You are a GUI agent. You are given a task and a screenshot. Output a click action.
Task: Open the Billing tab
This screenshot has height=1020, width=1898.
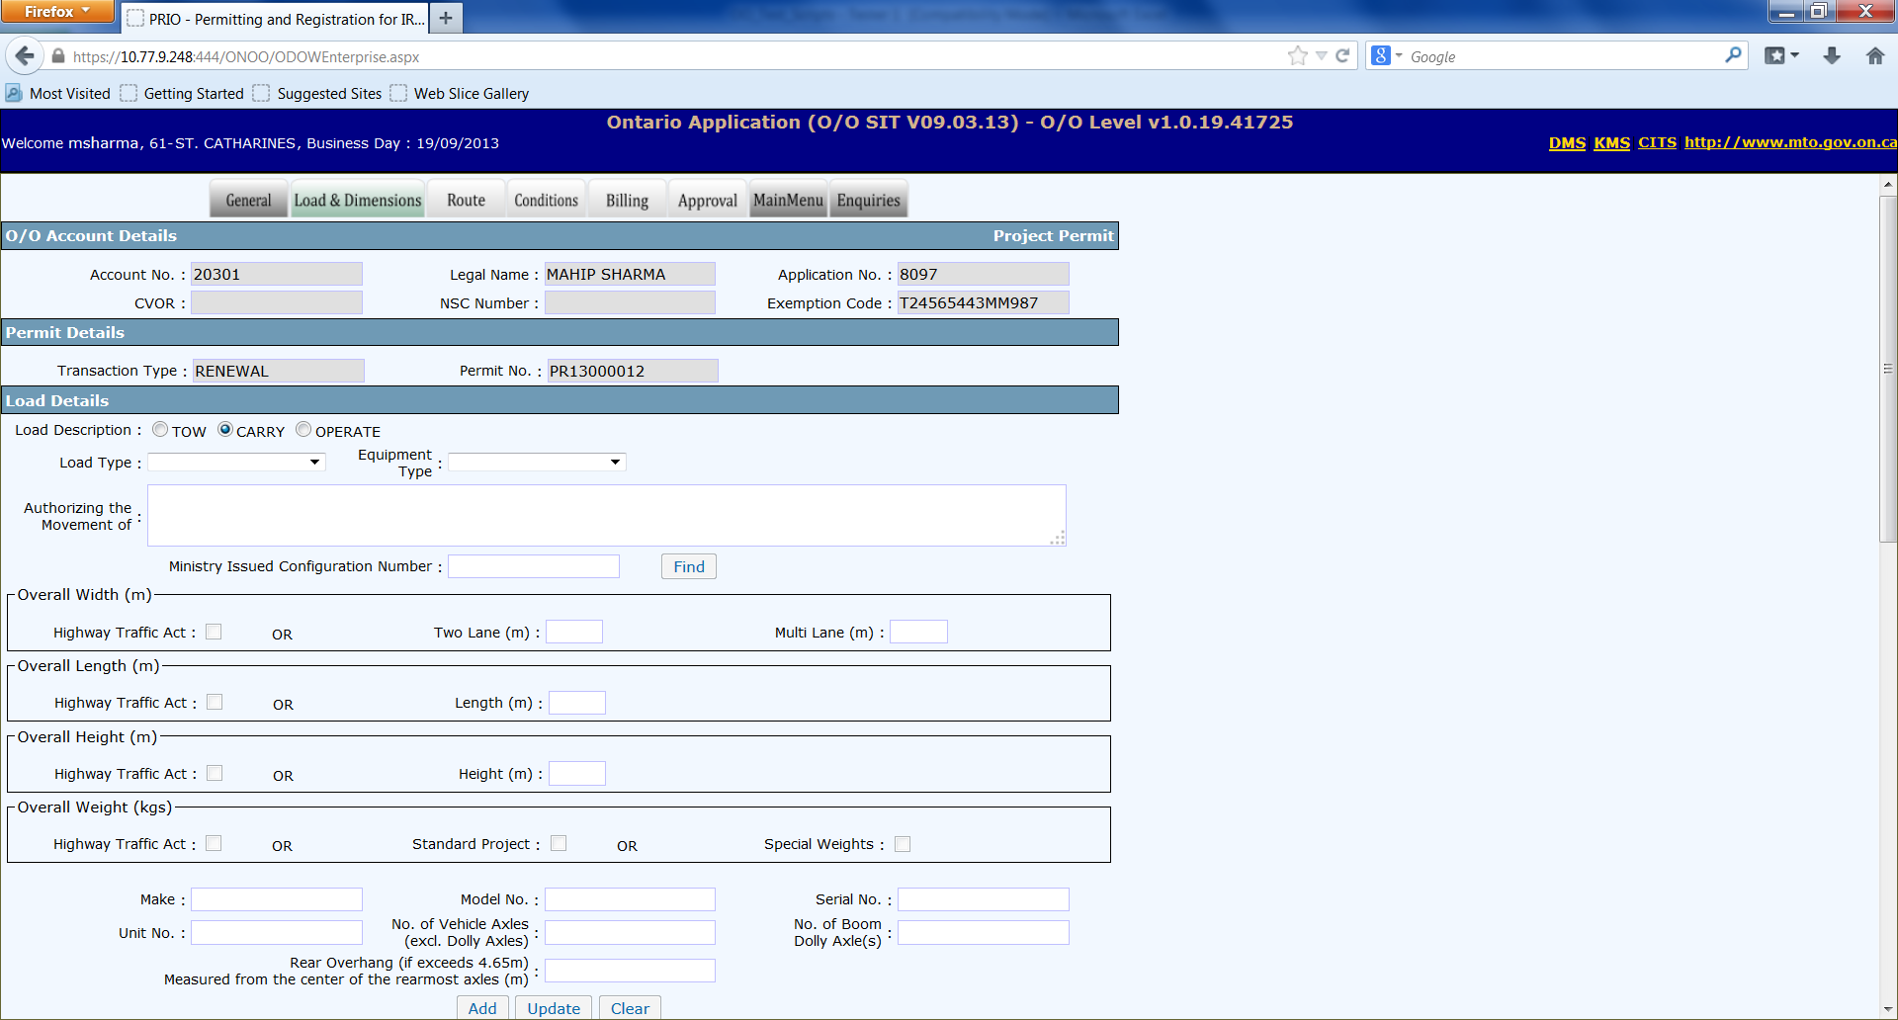[x=627, y=200]
